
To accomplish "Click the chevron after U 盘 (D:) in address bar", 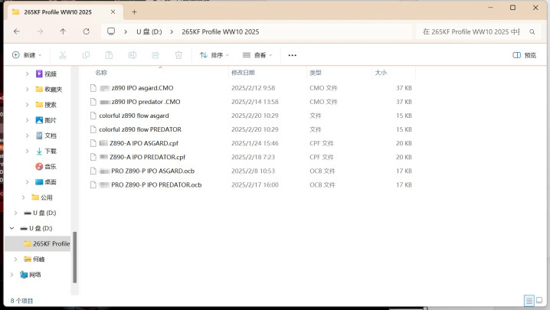I will point(172,31).
